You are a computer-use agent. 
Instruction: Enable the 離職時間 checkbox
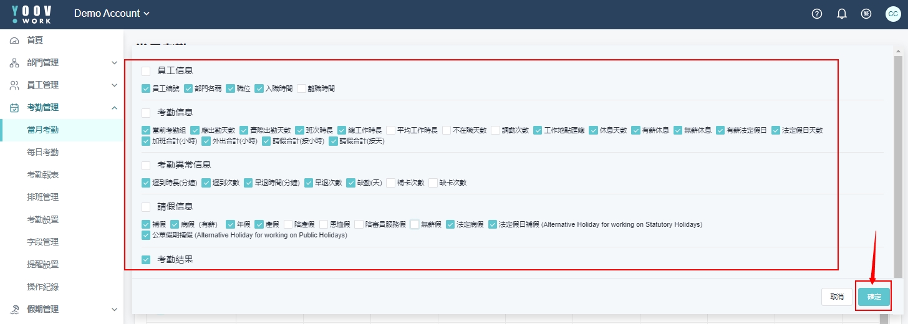[302, 88]
